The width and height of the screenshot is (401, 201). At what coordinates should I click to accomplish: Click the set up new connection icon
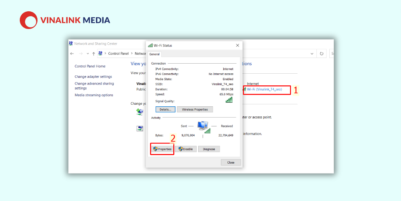139,112
